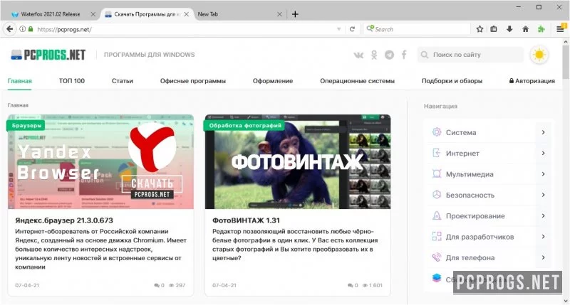Expand the Интернет category chevron
Screen dimensions: 570x305
click(x=543, y=153)
